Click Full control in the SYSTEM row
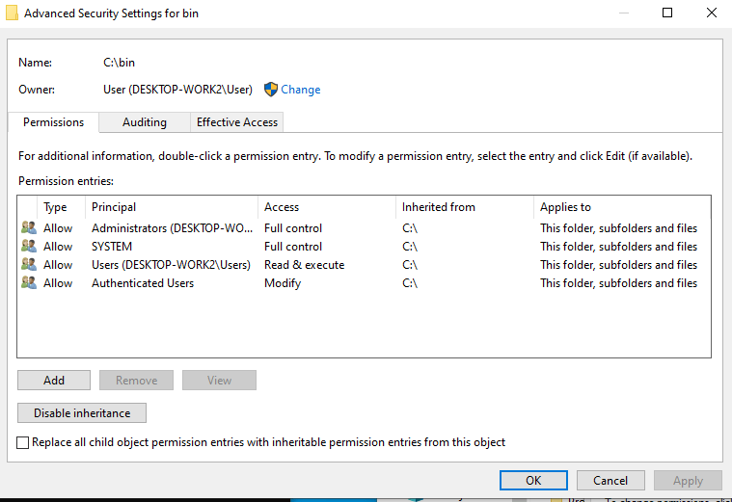732x502 pixels. coord(293,247)
